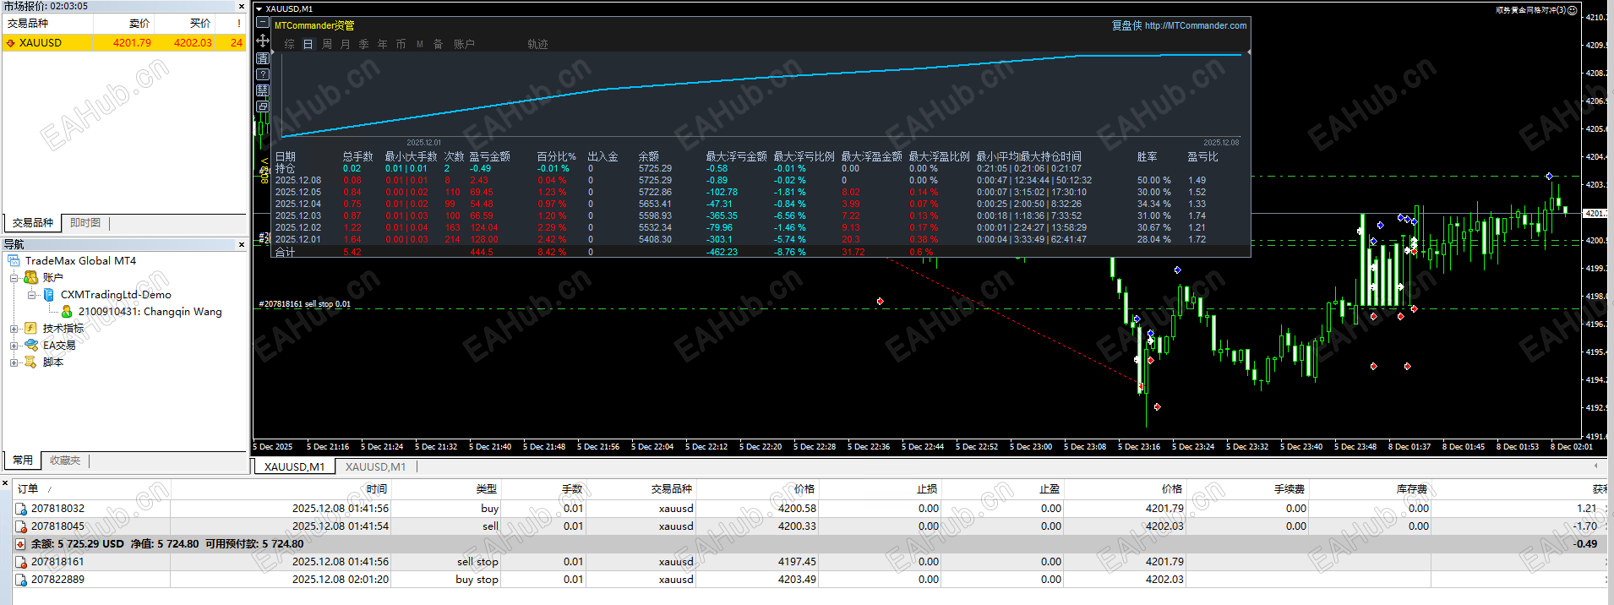Click the chart title dropdown arrow XAUUSD,M1
The width and height of the screenshot is (1614, 605).
coord(259,8)
